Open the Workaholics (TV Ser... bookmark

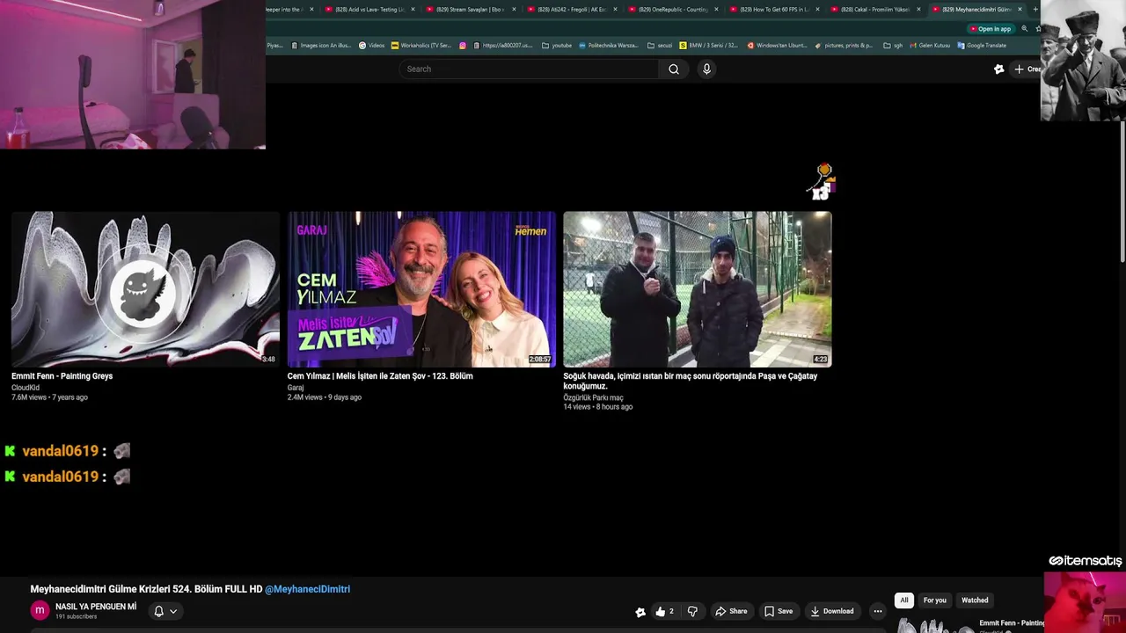pos(421,46)
